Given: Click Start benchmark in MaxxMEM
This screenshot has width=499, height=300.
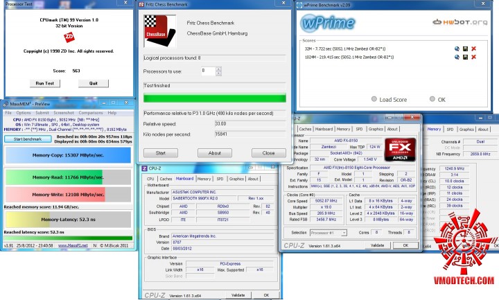Looking at the screenshot, I should point(28,139).
